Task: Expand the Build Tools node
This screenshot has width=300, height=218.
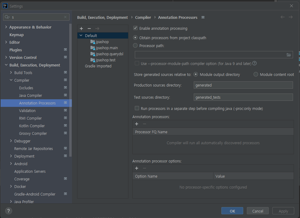Action: point(11,72)
